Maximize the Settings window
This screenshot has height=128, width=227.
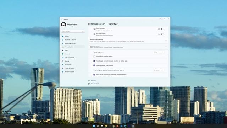pos(164,18)
